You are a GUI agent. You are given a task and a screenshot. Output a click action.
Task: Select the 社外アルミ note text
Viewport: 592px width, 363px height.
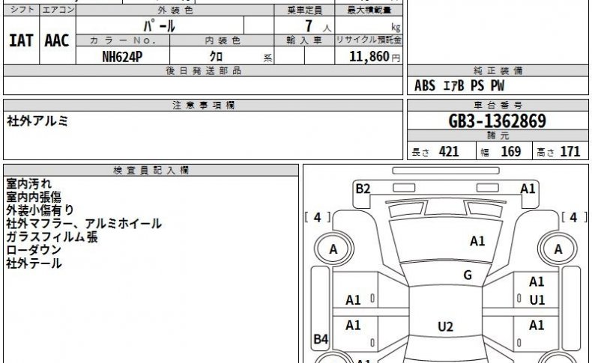[x=37, y=121]
